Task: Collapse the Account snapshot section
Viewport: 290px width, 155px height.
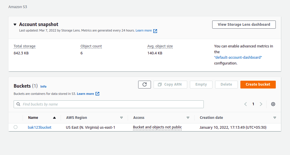Action: pos(15,25)
